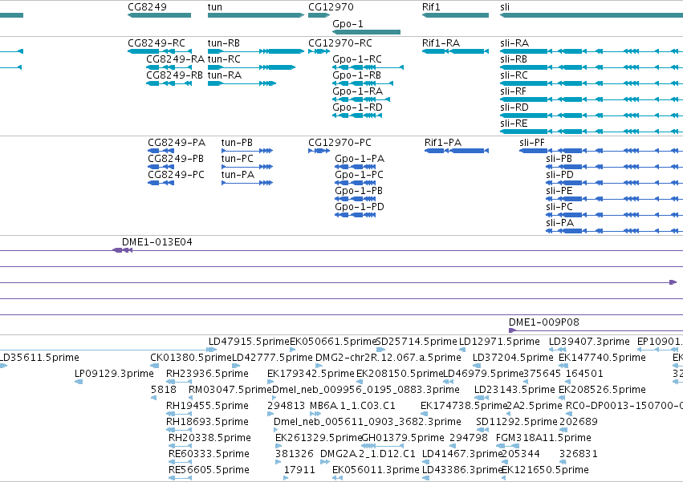
Task: Select transcript CG8249-RB
Action: [169, 83]
